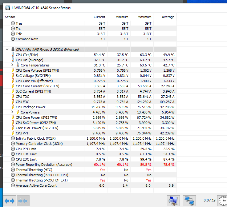The height and width of the screenshot is (207, 227).
Task: Click the Maximum column header
Action: (142, 17)
